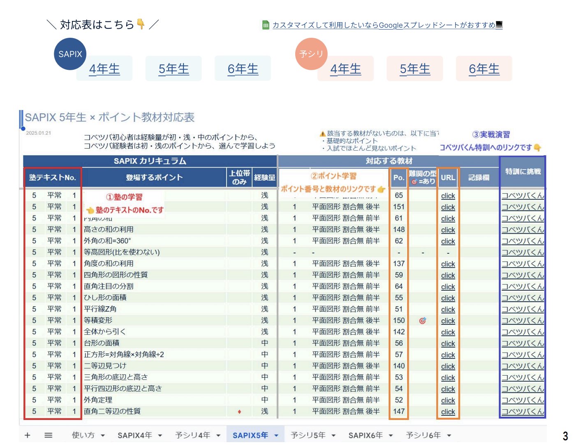Image resolution: width=574 pixels, height=445 pixels.
Task: Click URL link for 角度の和の利用
Action: point(448,264)
